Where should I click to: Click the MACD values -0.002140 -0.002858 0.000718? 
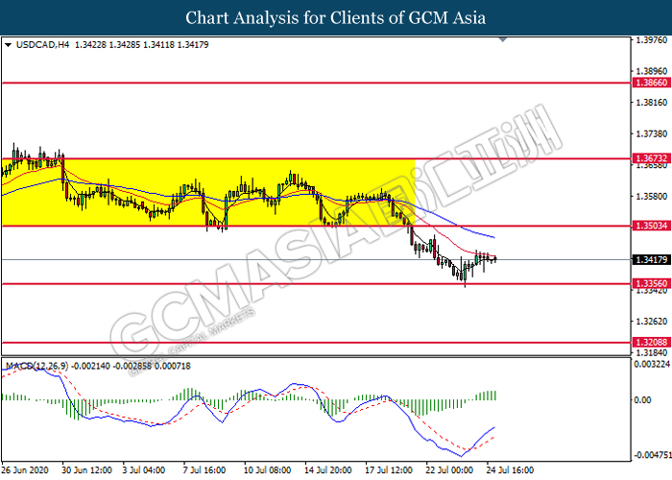click(x=131, y=366)
